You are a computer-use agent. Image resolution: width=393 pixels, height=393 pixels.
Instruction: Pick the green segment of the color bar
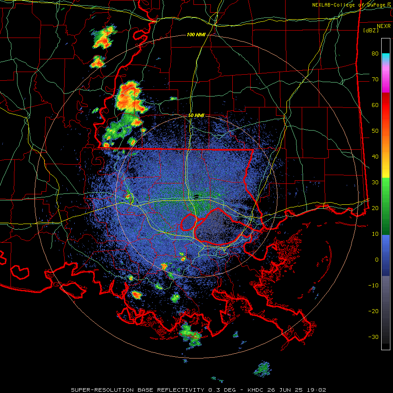pos(386,206)
